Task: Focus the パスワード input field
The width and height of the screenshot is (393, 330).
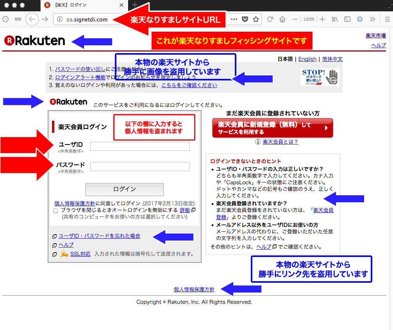Action: (140, 166)
